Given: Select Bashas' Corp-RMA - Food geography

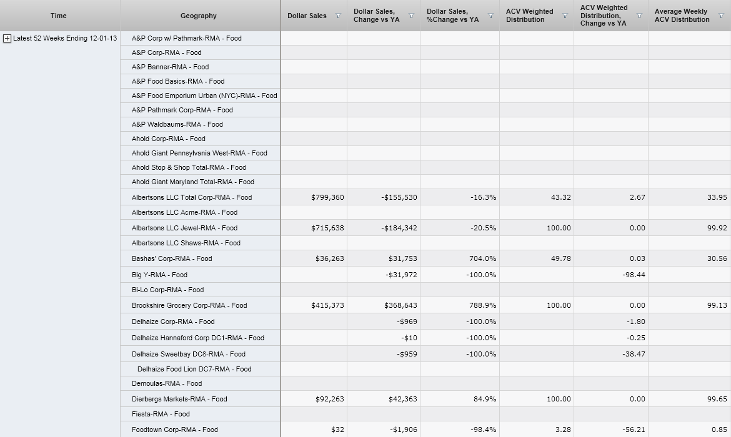Looking at the screenshot, I should [x=172, y=258].
